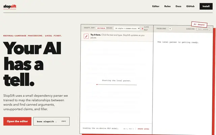Click inside the draft text editor area
The height and width of the screenshot is (135, 216).
[x=116, y=82]
